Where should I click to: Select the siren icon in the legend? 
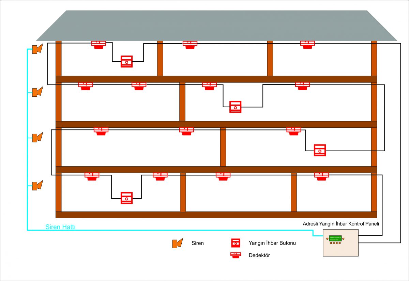[x=177, y=243]
